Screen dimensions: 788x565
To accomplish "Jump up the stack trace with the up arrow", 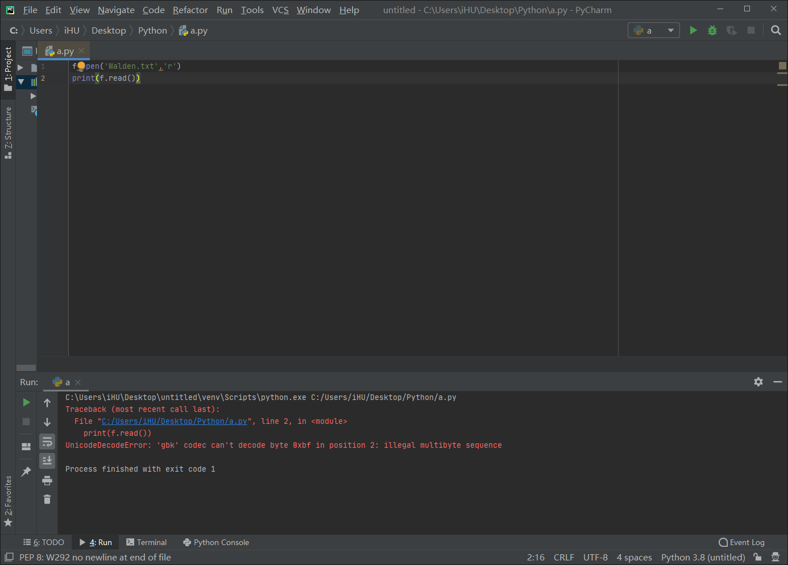I will tap(47, 403).
